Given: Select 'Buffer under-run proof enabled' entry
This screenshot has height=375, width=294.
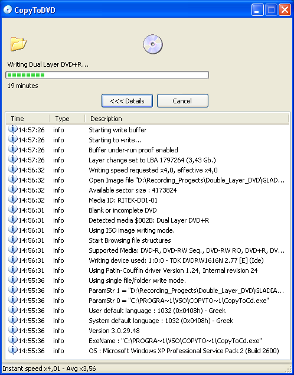Looking at the screenshot, I should click(x=133, y=150).
